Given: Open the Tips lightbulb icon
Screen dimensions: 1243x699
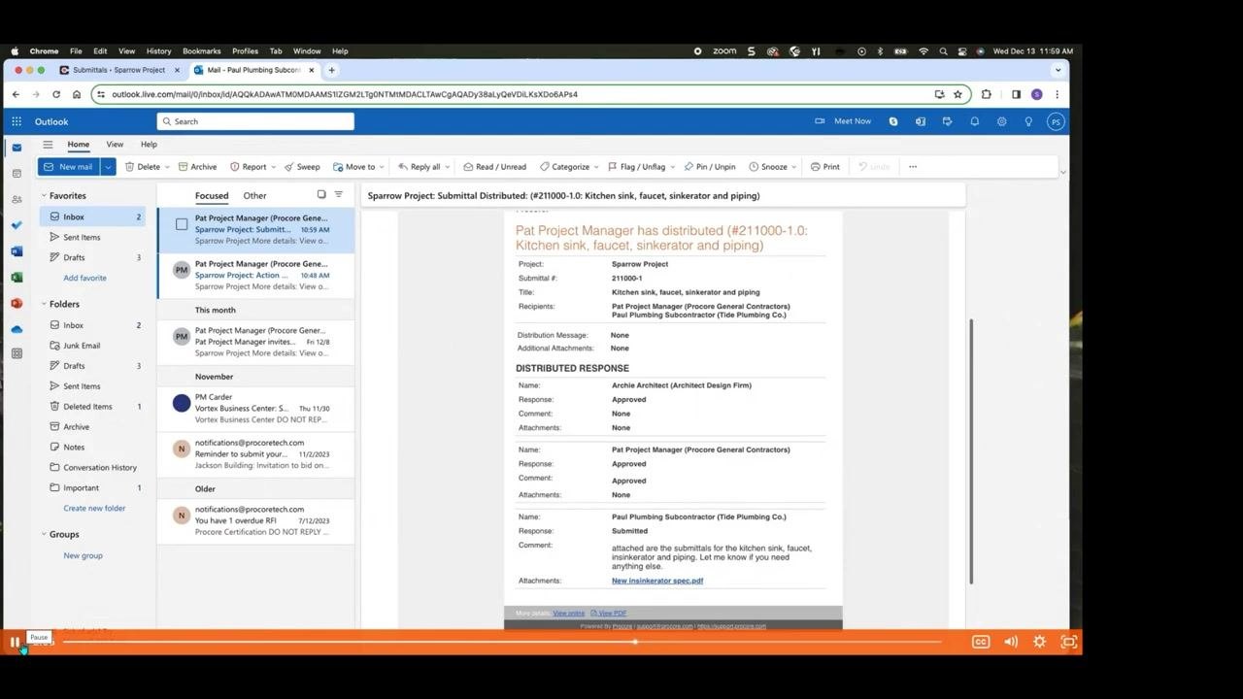Looking at the screenshot, I should point(1028,121).
